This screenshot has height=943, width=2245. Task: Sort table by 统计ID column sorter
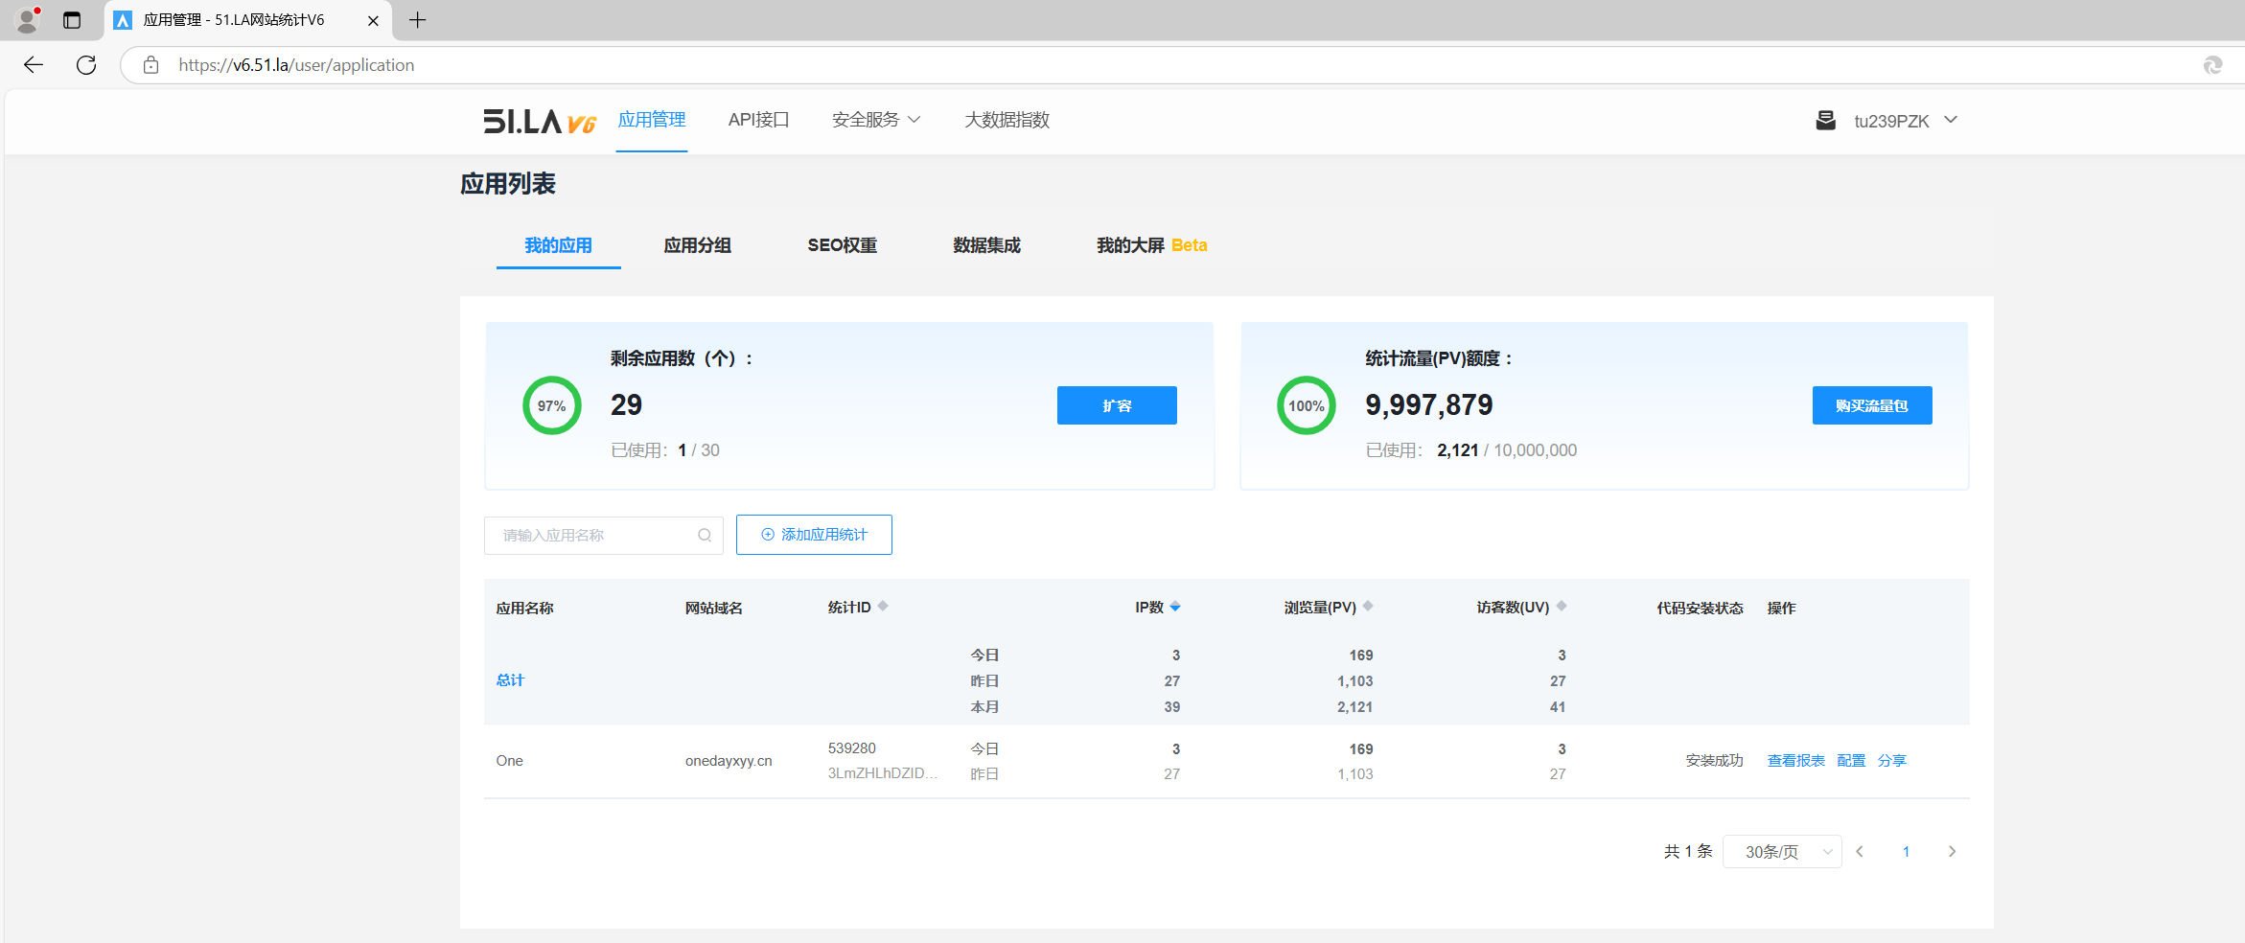[x=883, y=606]
